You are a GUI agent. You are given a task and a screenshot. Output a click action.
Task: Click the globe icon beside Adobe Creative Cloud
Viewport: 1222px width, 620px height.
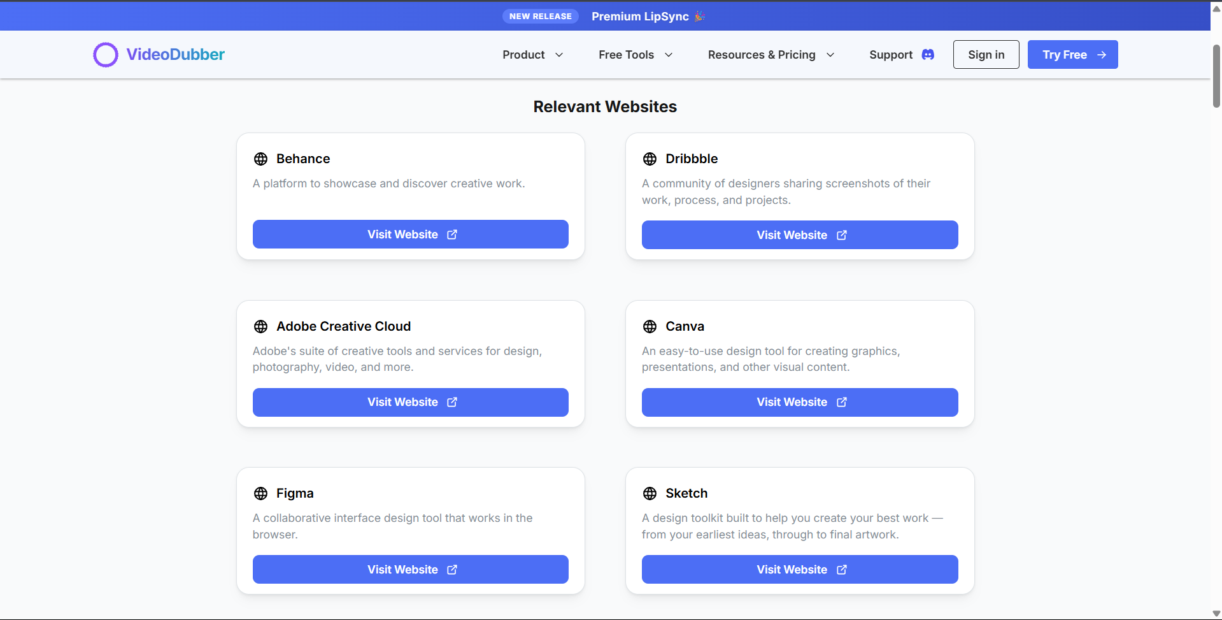coord(260,326)
